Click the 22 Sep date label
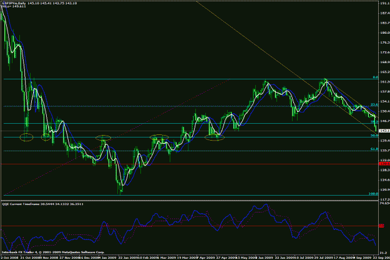This screenshot has height=260, width=390. click(x=381, y=258)
